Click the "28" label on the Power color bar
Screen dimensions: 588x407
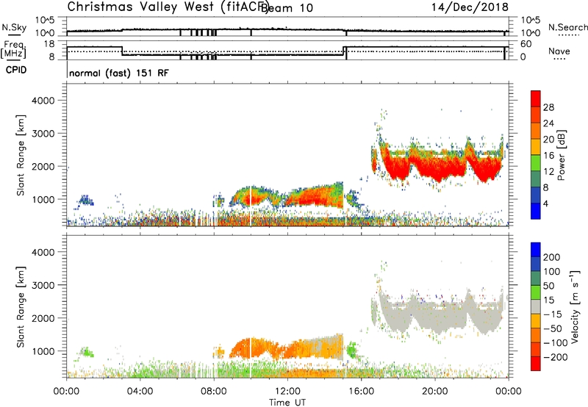548,107
